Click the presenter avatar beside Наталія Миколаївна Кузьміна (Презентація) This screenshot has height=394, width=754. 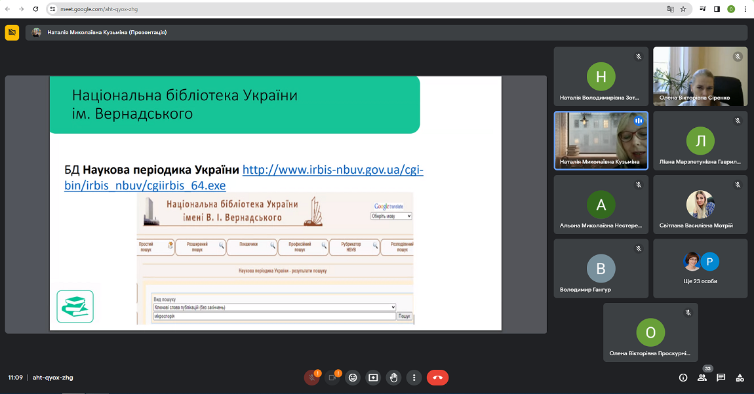[x=37, y=32]
